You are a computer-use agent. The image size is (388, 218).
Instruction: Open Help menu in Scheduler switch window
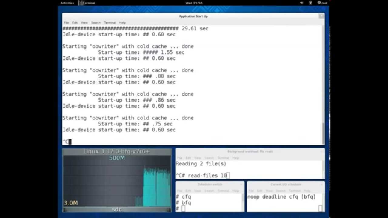tap(236, 191)
